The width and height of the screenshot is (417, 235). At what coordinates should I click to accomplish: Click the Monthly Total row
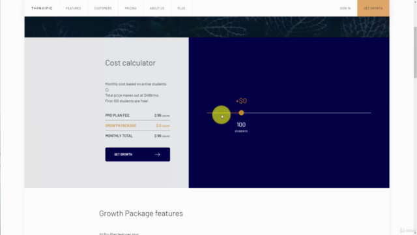(x=137, y=136)
